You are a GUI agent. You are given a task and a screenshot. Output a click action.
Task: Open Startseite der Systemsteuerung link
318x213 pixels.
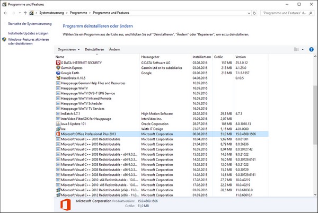[x=30, y=23]
